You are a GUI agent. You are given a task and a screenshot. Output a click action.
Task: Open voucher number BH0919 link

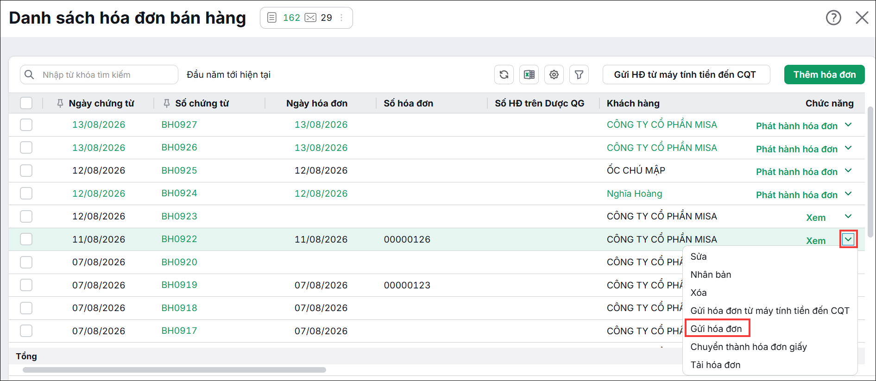pos(179,285)
